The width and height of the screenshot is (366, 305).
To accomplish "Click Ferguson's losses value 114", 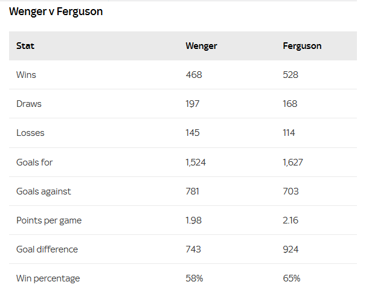I will tap(289, 133).
